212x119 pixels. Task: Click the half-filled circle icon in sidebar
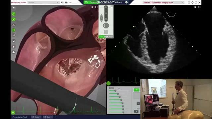coord(14,41)
